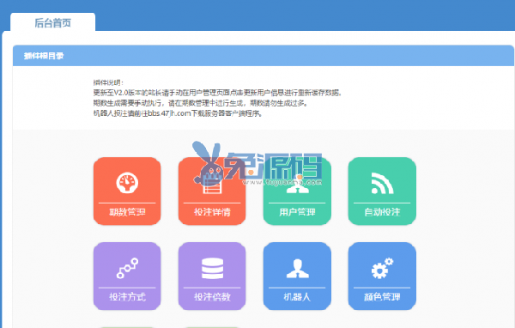Select the 投注倍数 label
515x328 pixels.
click(212, 297)
